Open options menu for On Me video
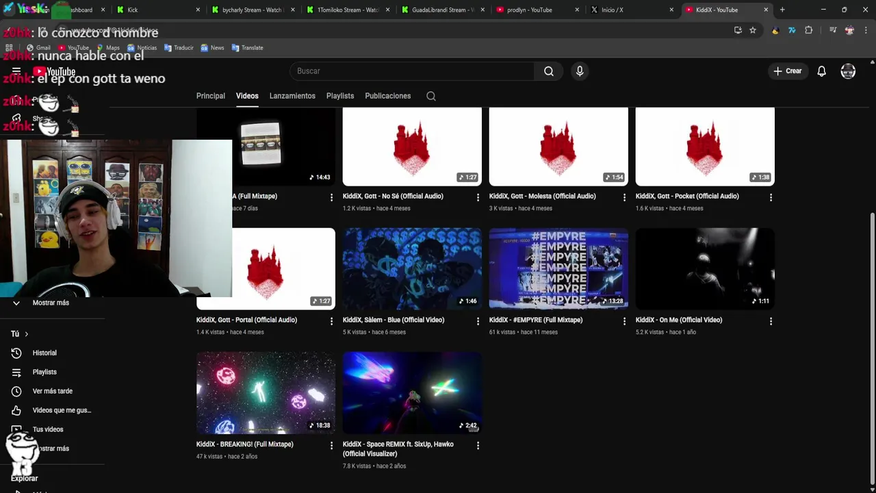 coord(771,321)
